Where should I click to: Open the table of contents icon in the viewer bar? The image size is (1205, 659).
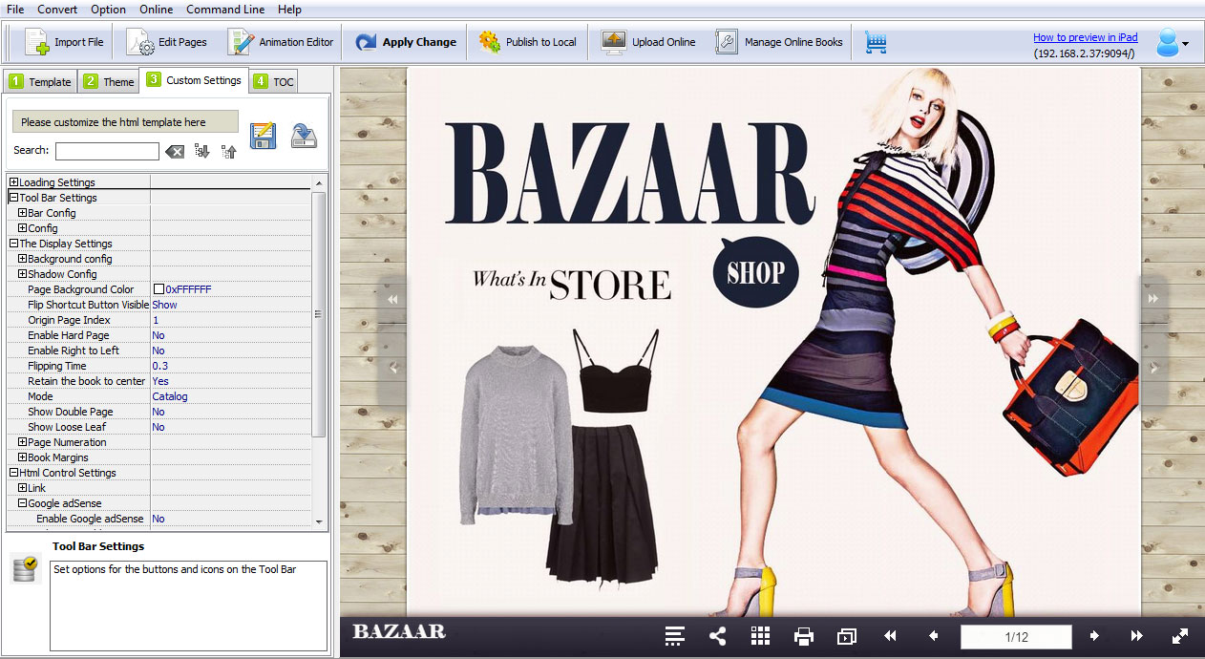675,636
